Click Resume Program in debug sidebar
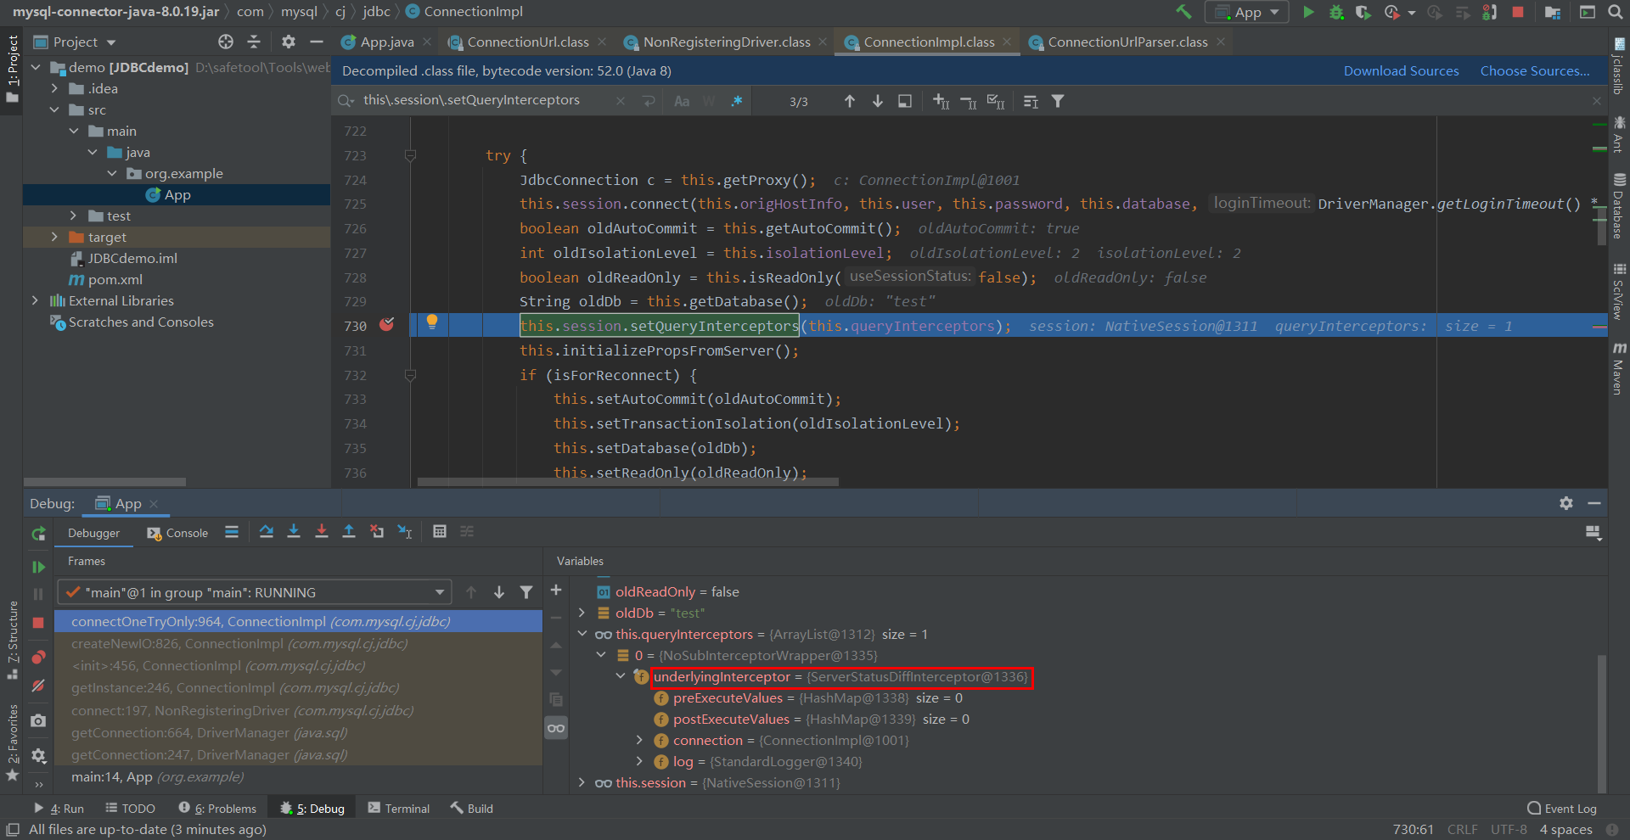The width and height of the screenshot is (1630, 840). click(x=38, y=567)
